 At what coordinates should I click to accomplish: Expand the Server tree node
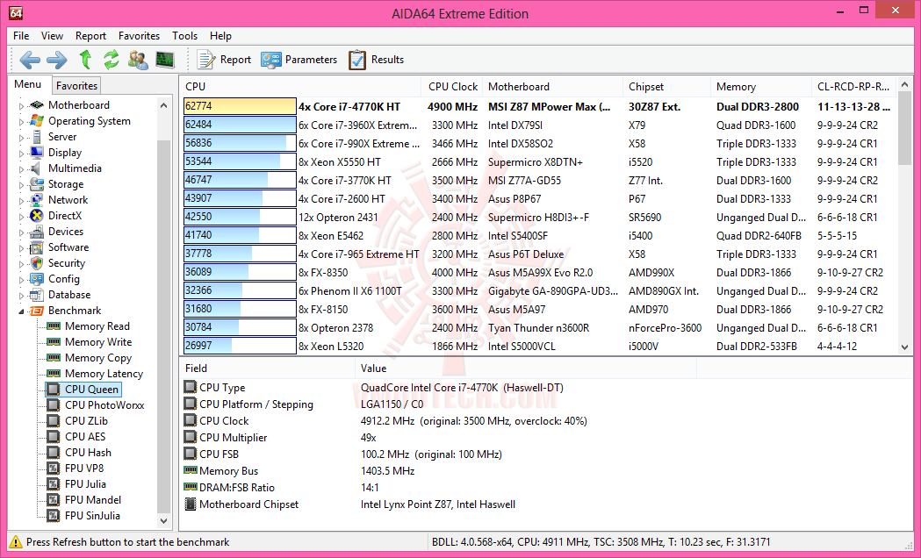tap(22, 138)
